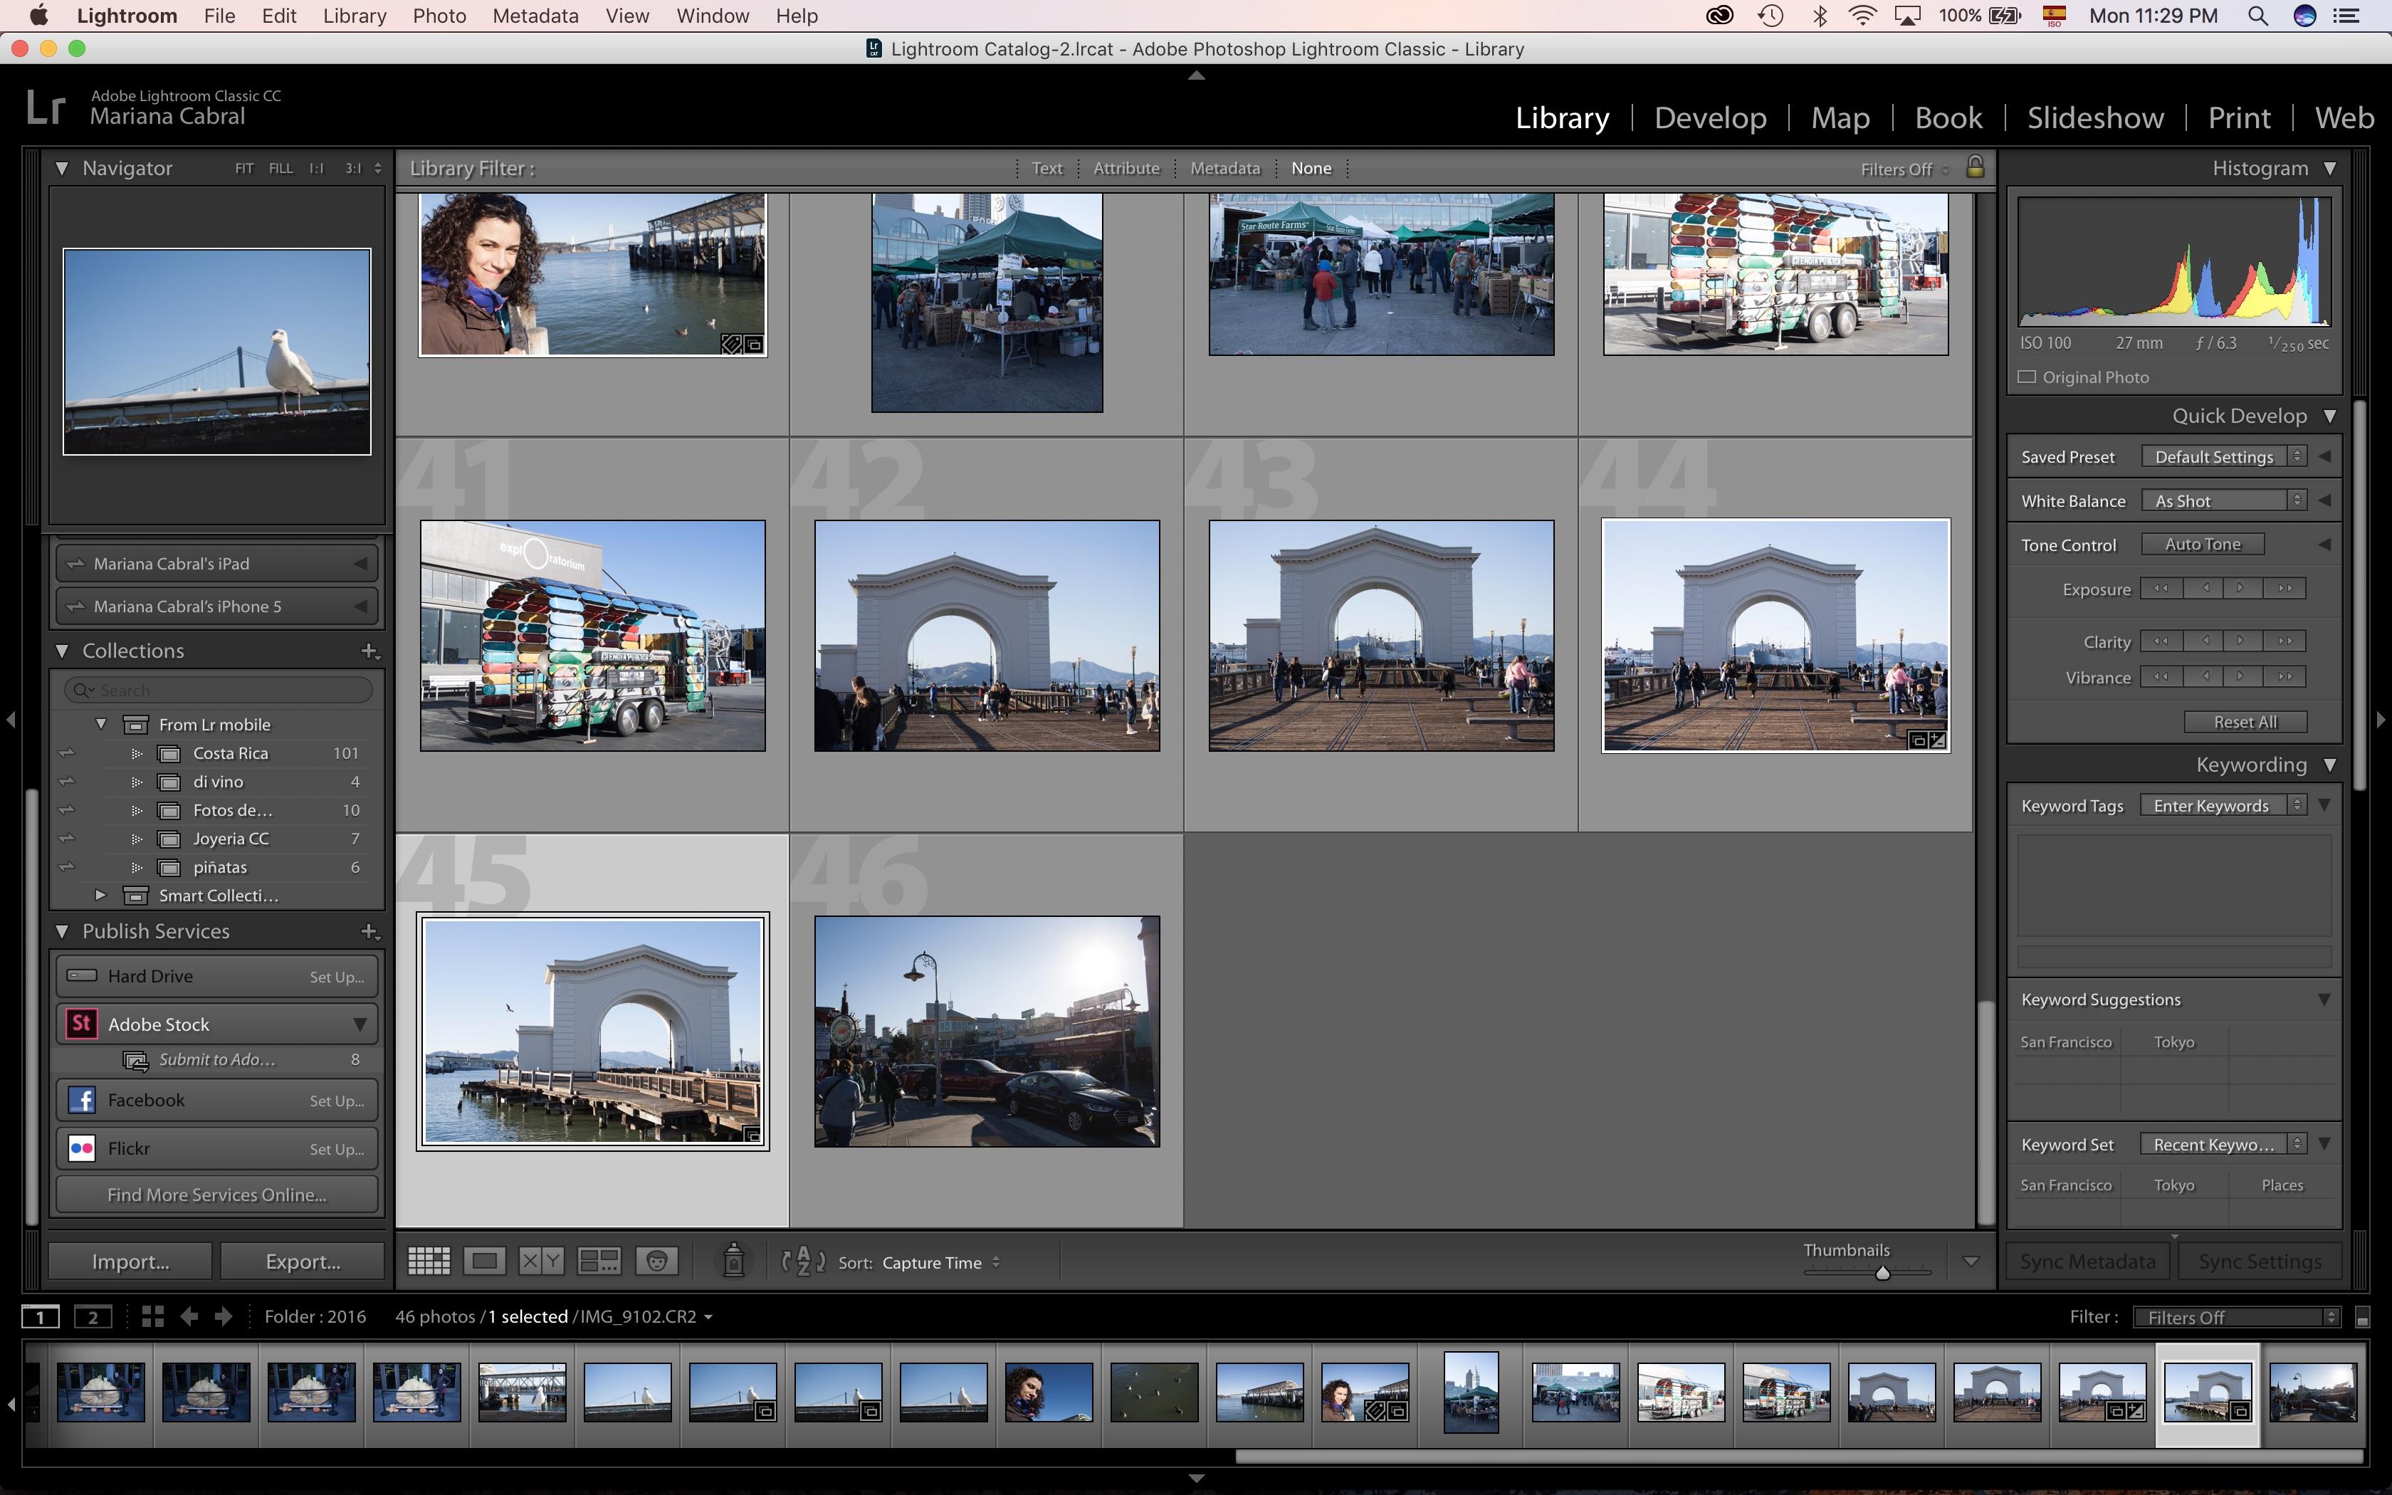Screen dimensions: 2392x1495
Task: Click the Adobe Stock publish service icon
Action: click(82, 1024)
